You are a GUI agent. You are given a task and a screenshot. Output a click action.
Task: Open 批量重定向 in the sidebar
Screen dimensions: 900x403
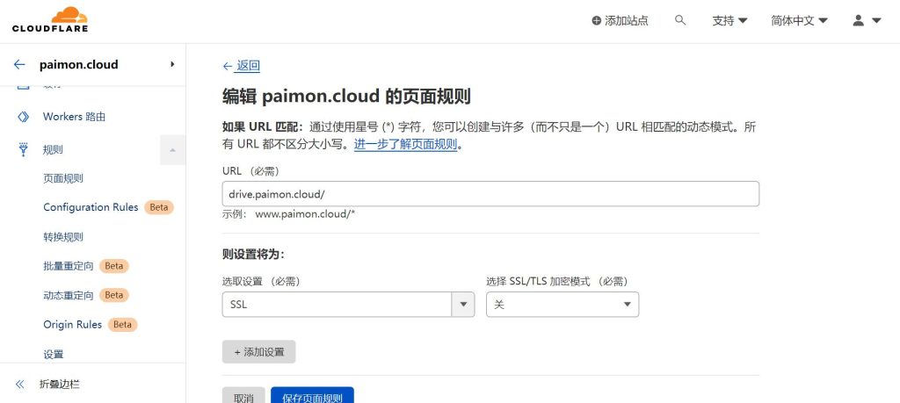69,266
